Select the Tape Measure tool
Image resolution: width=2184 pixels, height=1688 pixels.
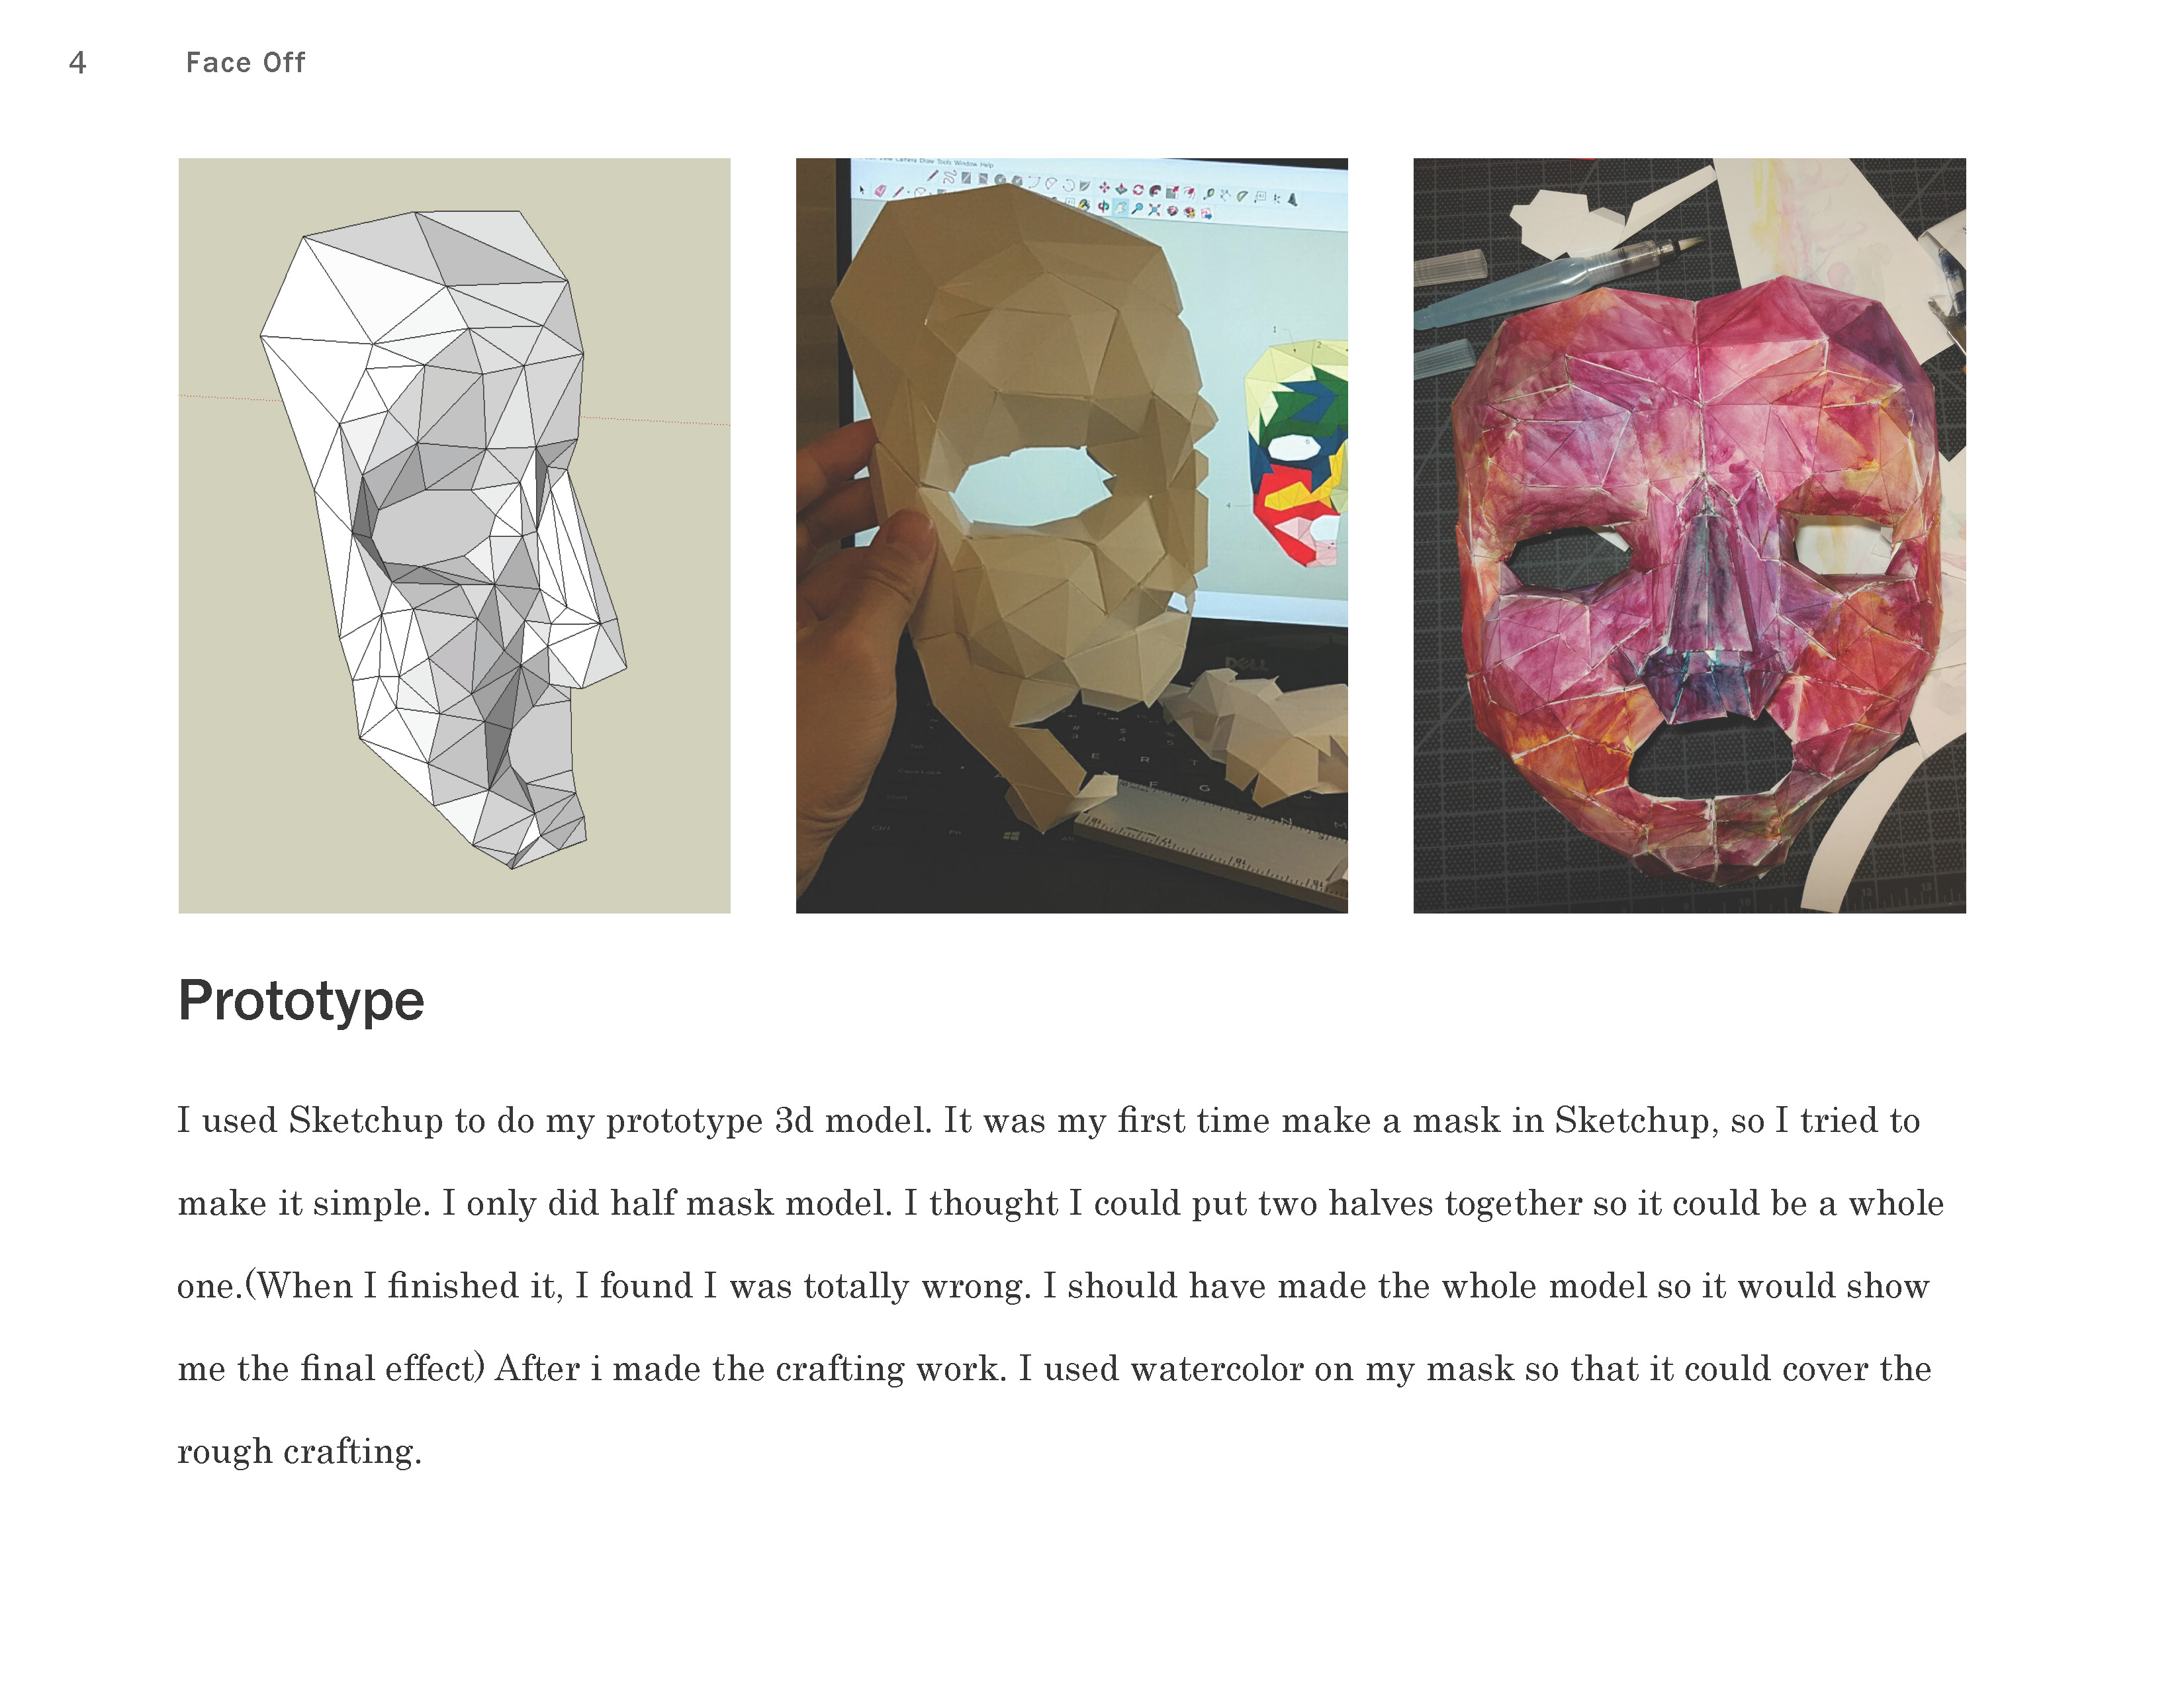(1209, 194)
